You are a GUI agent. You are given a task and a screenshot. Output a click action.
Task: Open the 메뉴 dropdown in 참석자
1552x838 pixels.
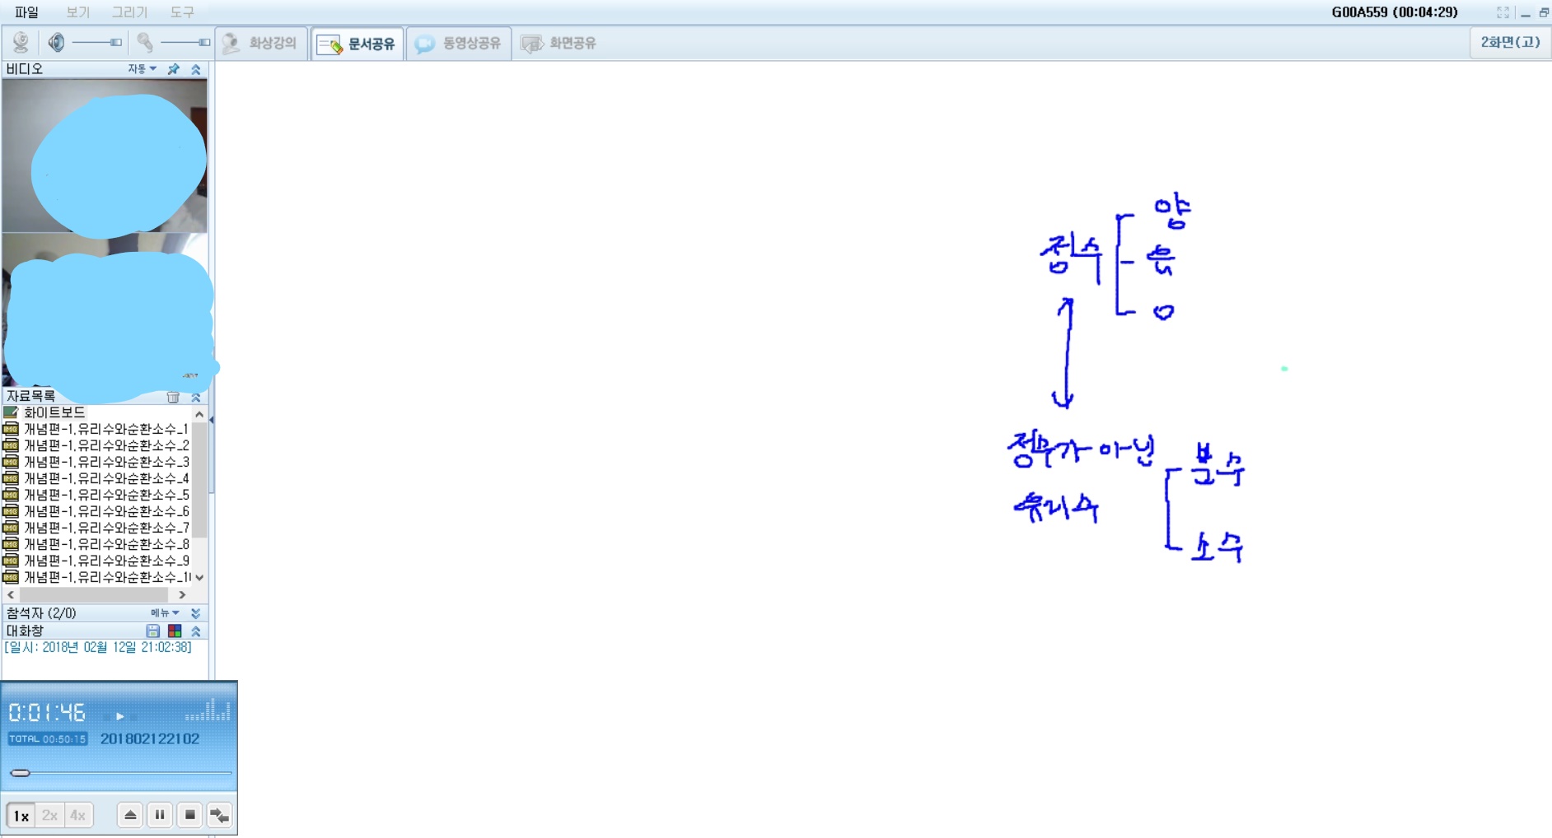(x=165, y=613)
